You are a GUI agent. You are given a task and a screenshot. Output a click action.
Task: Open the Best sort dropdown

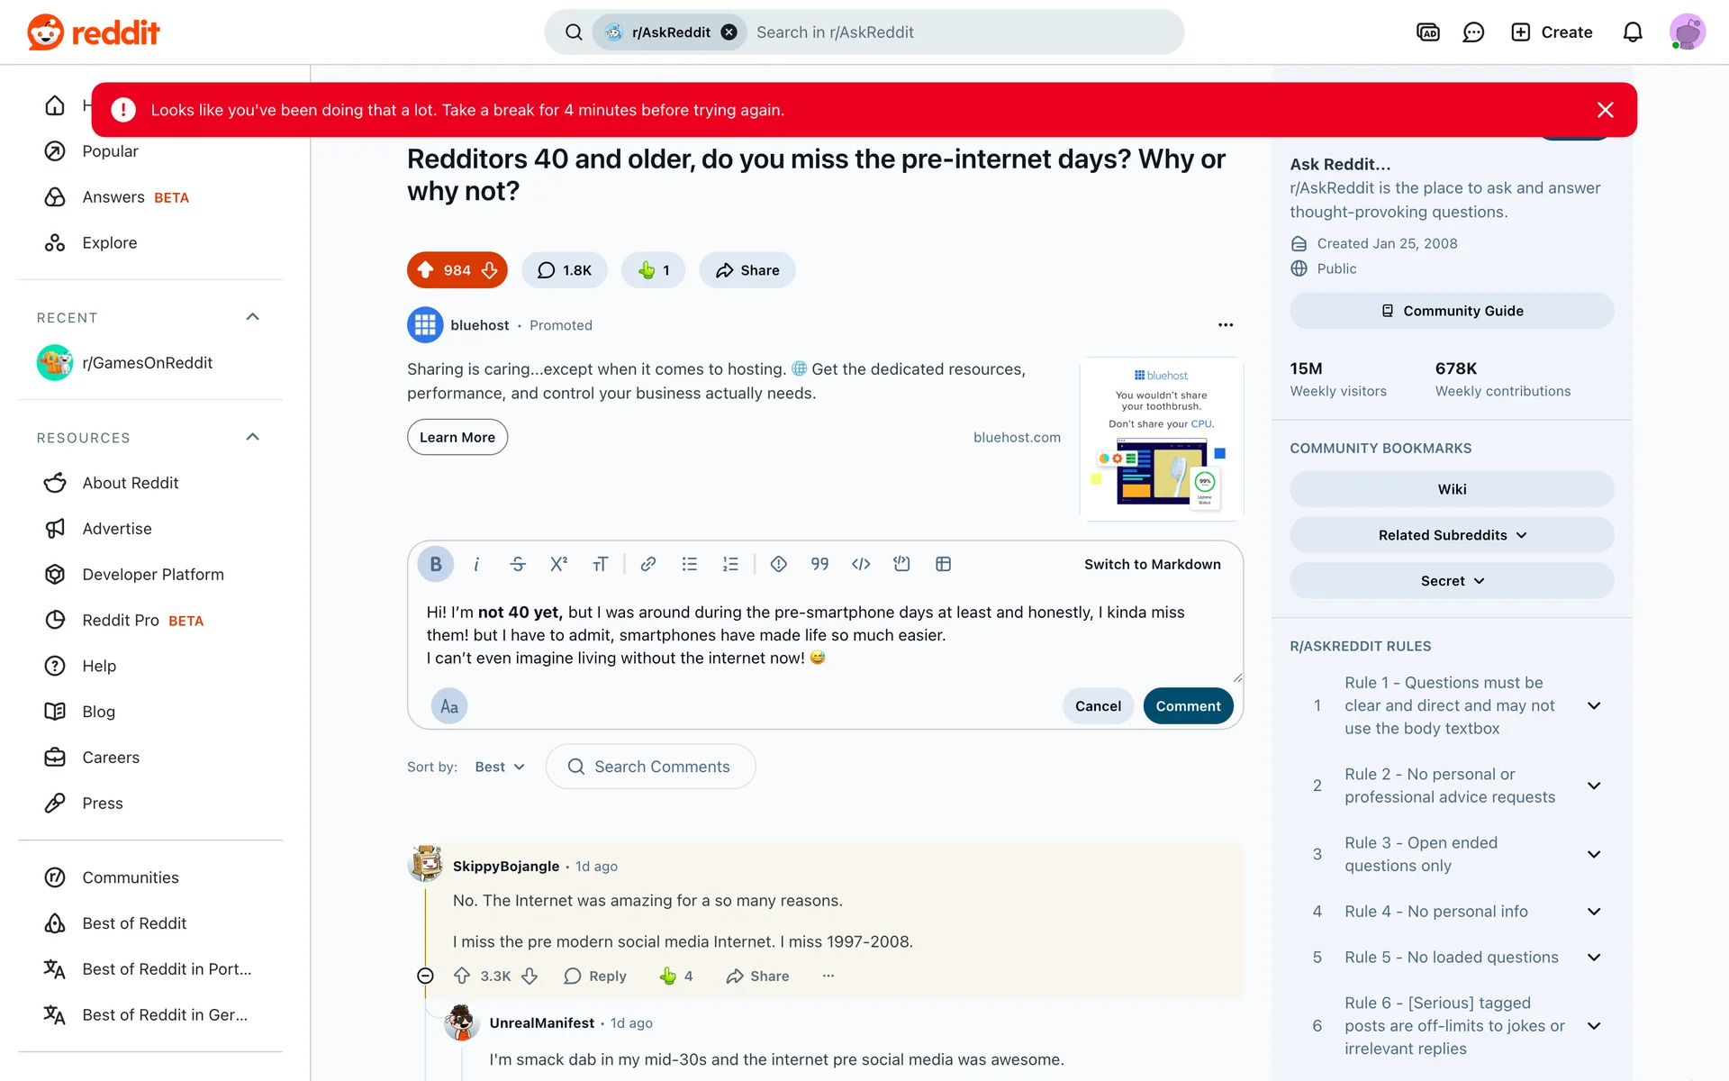click(x=500, y=767)
